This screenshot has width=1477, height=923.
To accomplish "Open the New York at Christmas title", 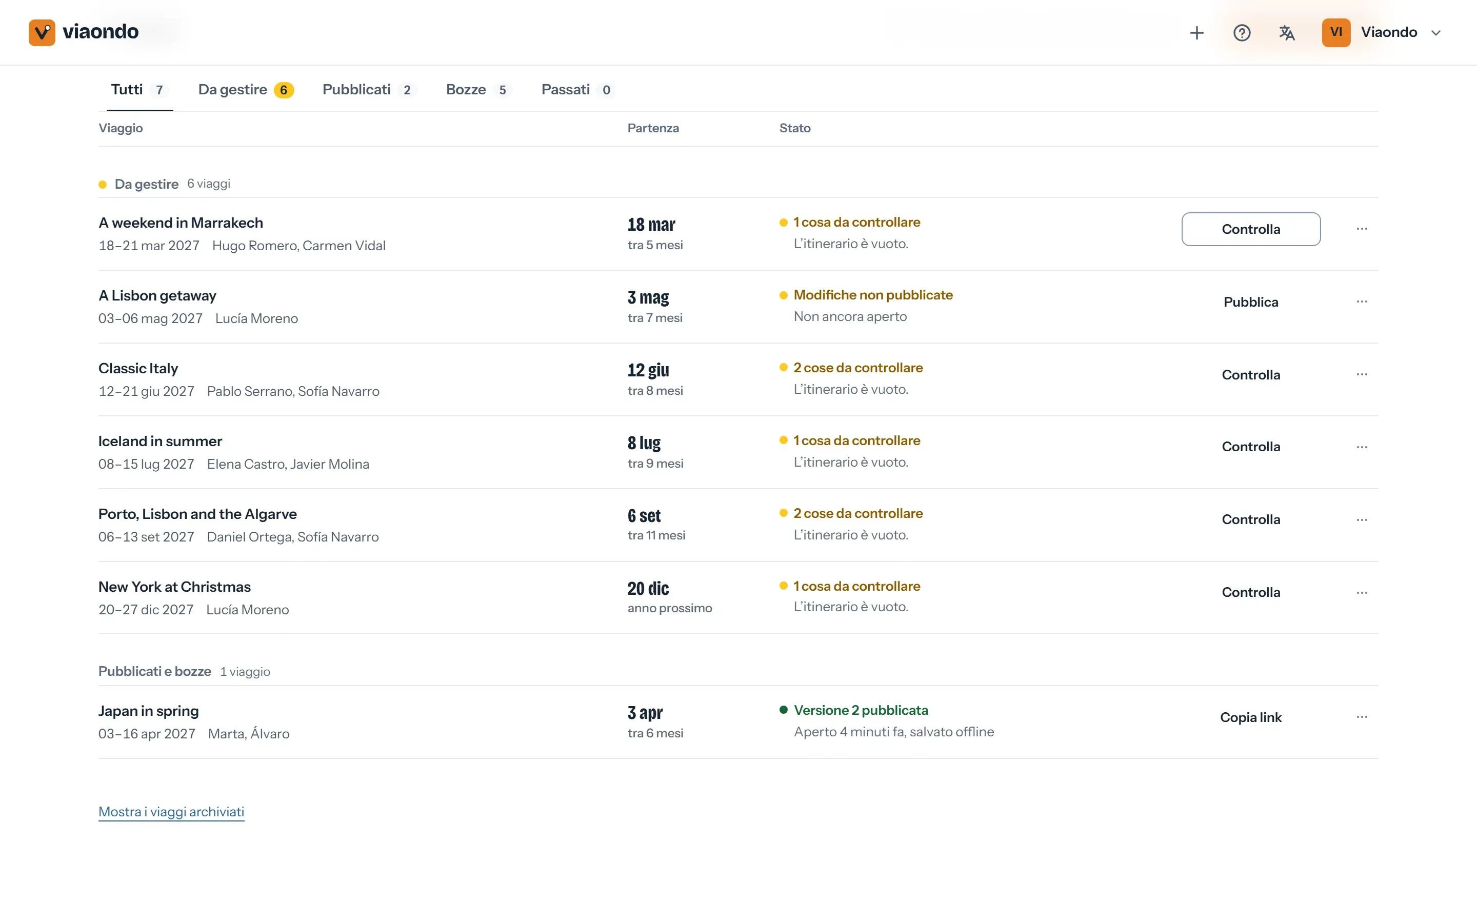I will click(174, 587).
